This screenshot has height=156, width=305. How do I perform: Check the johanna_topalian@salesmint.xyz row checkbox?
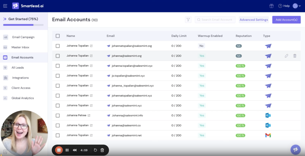(57, 86)
